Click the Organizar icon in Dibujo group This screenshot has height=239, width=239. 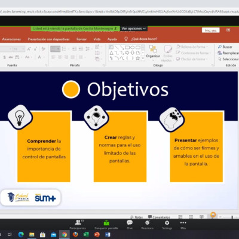click(x=153, y=48)
